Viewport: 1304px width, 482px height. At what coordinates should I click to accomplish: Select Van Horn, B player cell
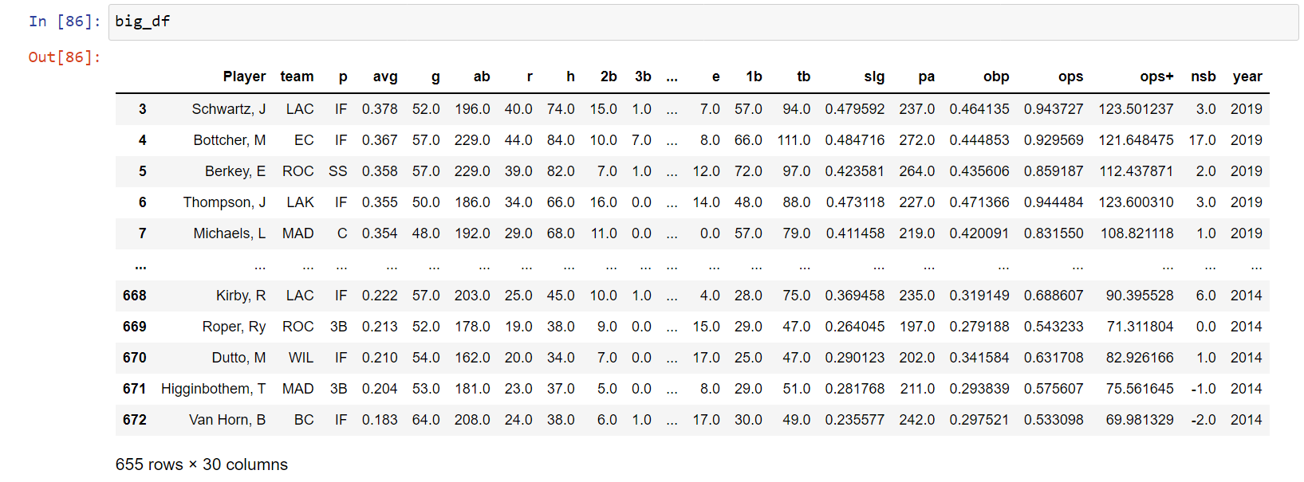(x=227, y=420)
